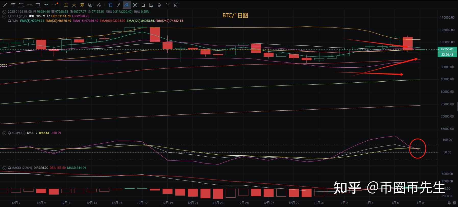Click the EMA(5):97924.71 value
The image size is (458, 207).
tap(32, 21)
